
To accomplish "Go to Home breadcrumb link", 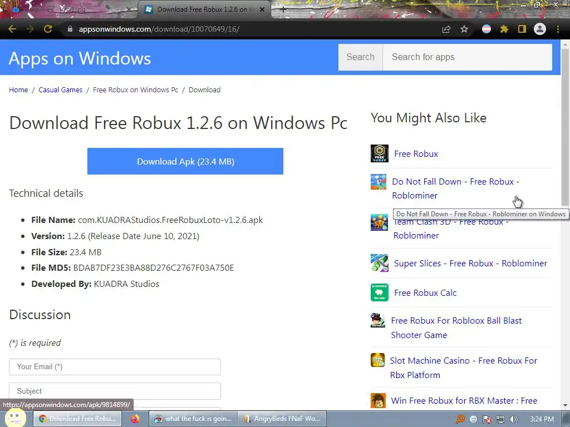I will 18,90.
